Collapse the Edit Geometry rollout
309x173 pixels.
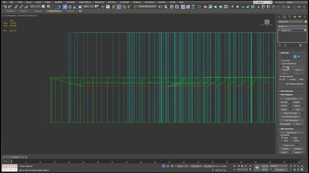tap(287, 129)
